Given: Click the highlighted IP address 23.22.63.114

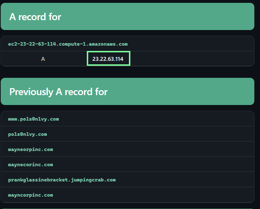Looking at the screenshot, I should coord(108,59).
